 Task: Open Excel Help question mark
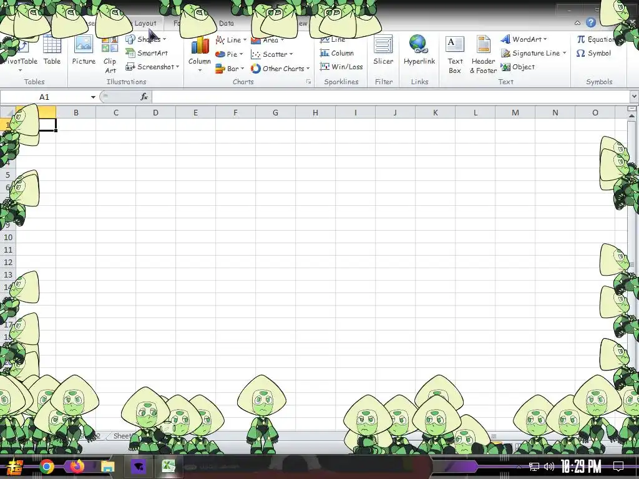(x=590, y=23)
